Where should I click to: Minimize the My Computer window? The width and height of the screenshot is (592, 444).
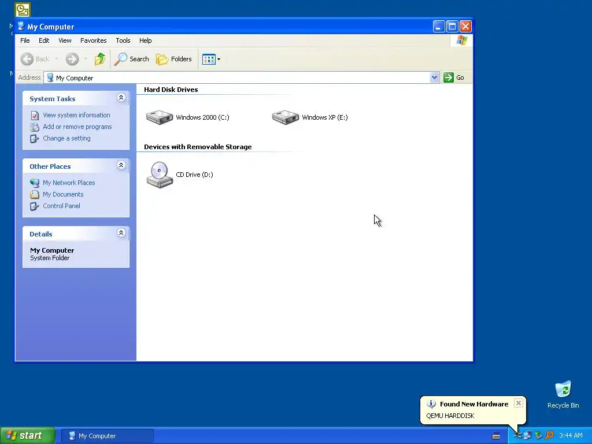[439, 27]
